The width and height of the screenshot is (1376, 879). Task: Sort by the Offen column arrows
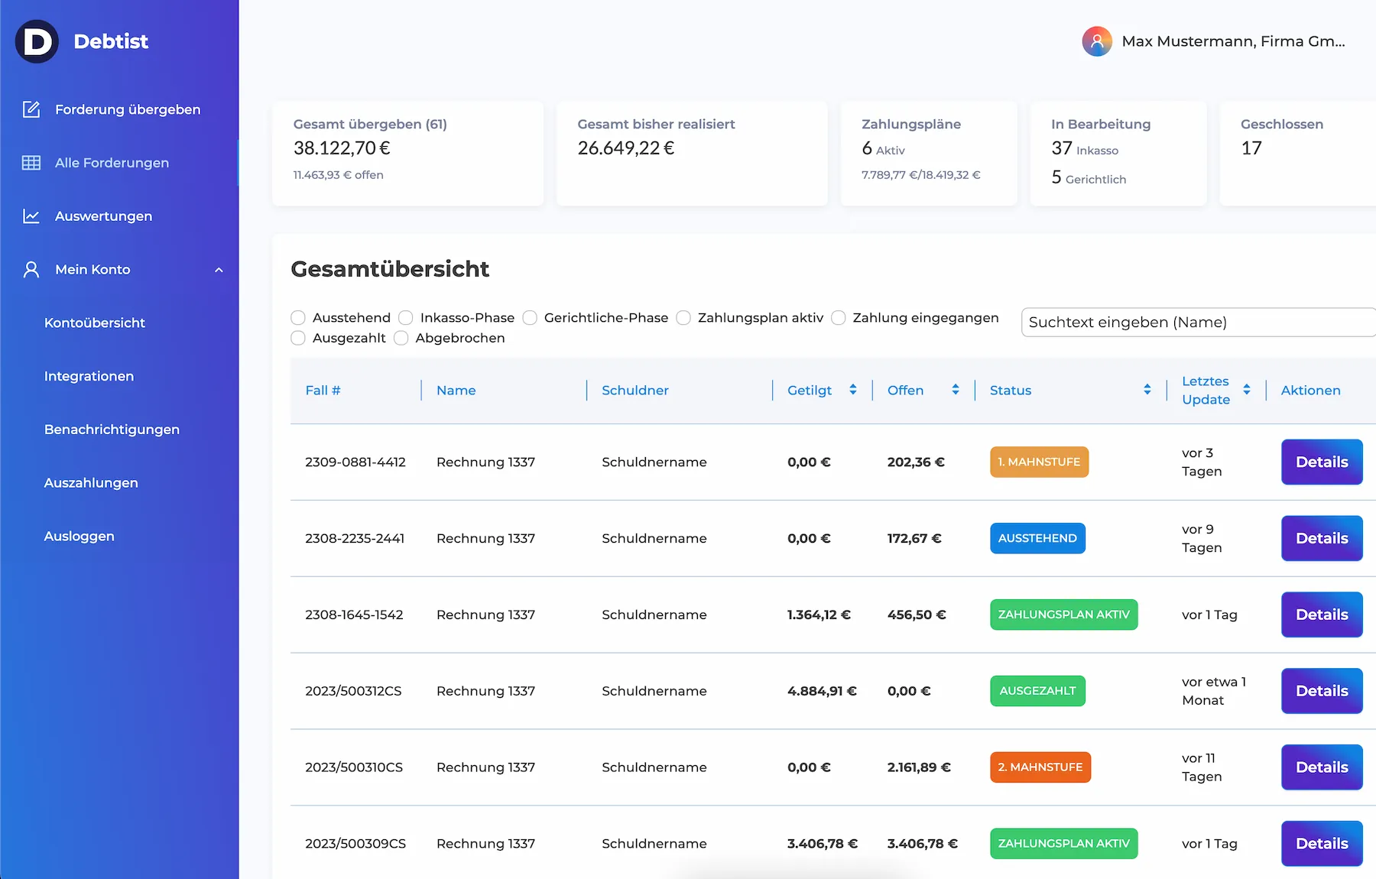pos(955,390)
